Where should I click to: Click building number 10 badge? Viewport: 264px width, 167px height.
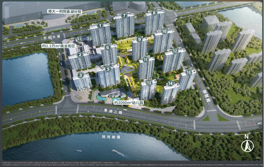click(164, 31)
